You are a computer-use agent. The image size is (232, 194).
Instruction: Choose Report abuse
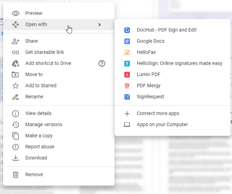59,147
